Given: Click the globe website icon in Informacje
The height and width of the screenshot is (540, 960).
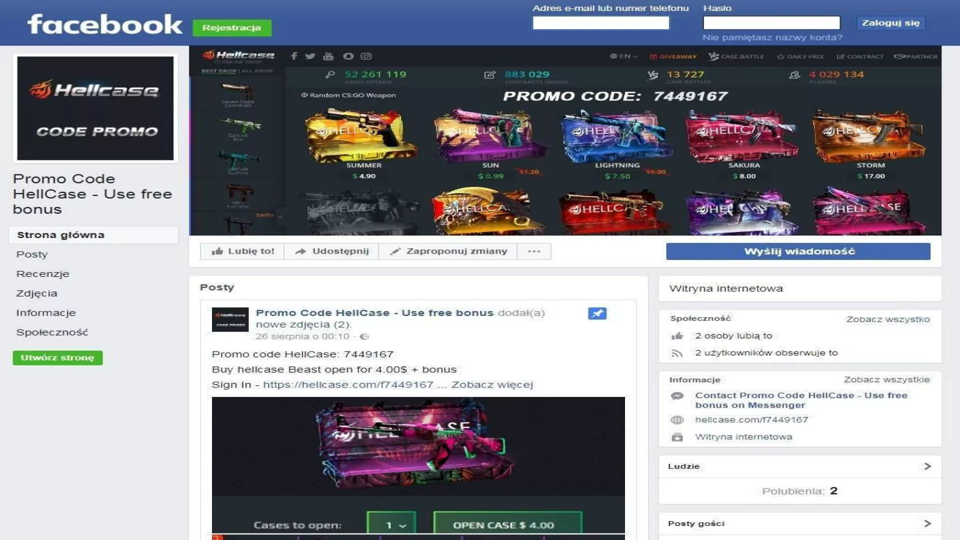Looking at the screenshot, I should point(677,420).
